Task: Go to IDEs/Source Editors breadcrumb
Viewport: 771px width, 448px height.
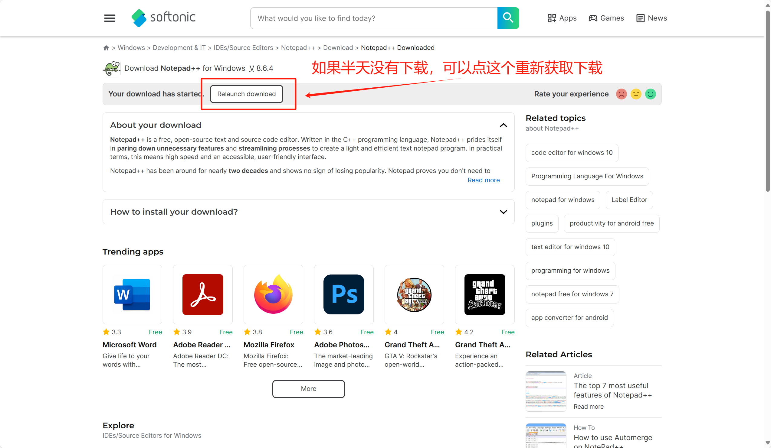Action: pyautogui.click(x=243, y=48)
